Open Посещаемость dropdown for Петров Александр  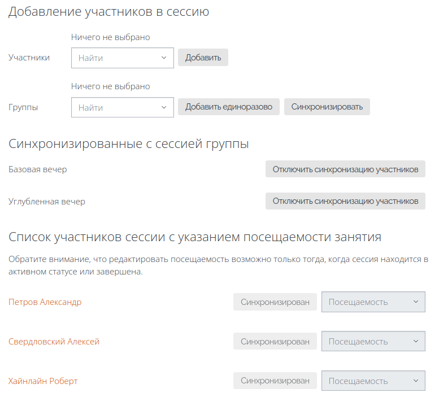click(373, 302)
